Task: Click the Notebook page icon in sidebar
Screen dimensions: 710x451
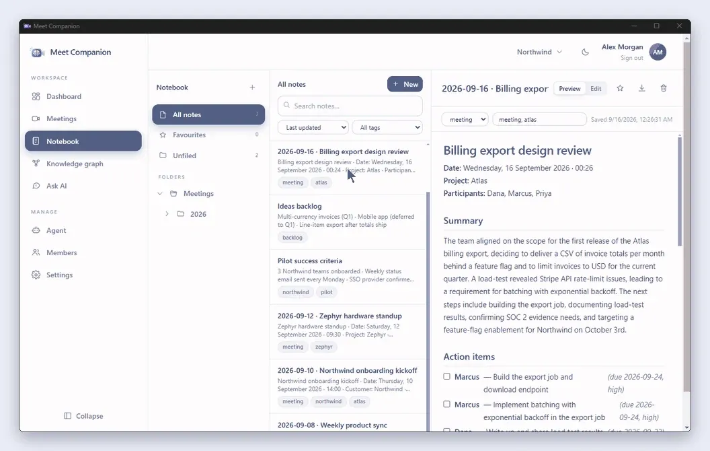Action: pyautogui.click(x=36, y=141)
